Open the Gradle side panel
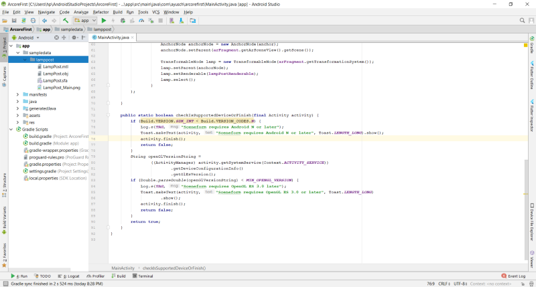 [x=531, y=47]
